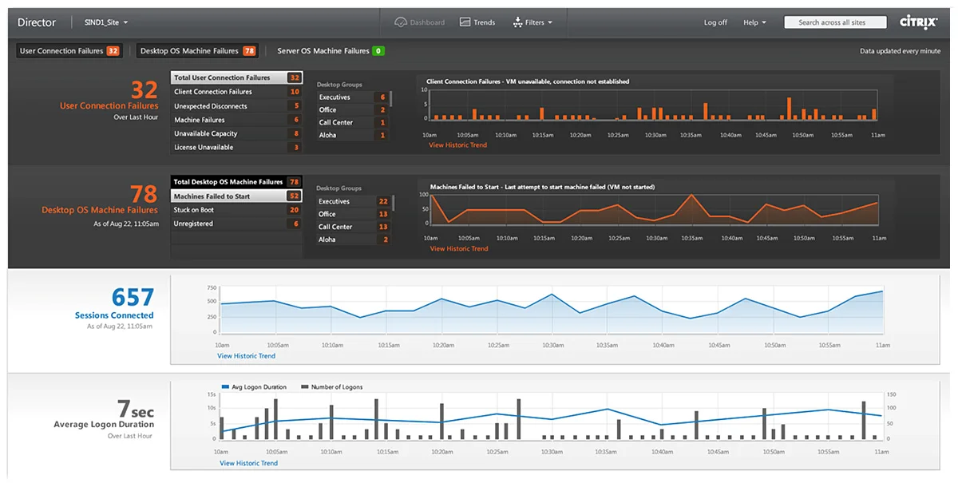Viewport: 958px width, 483px height.
Task: Click Office group with 2 failures
Action: 352,110
